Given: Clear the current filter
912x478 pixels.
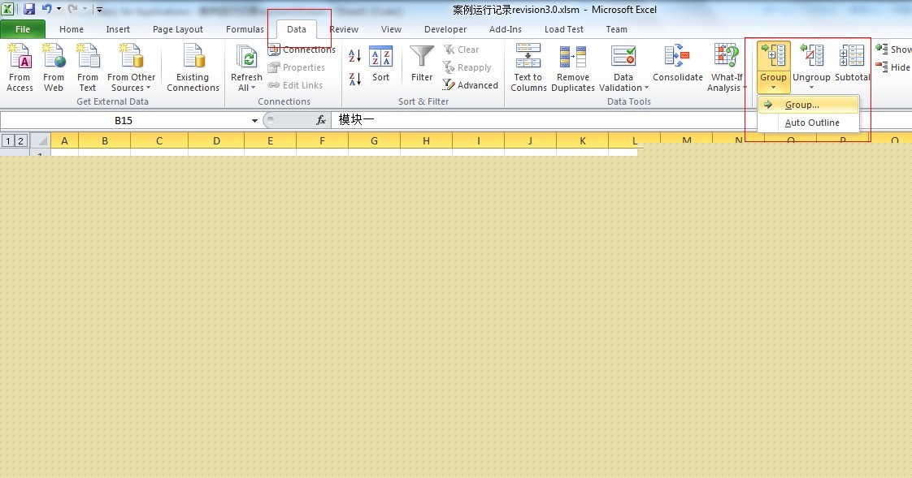Looking at the screenshot, I should 461,50.
